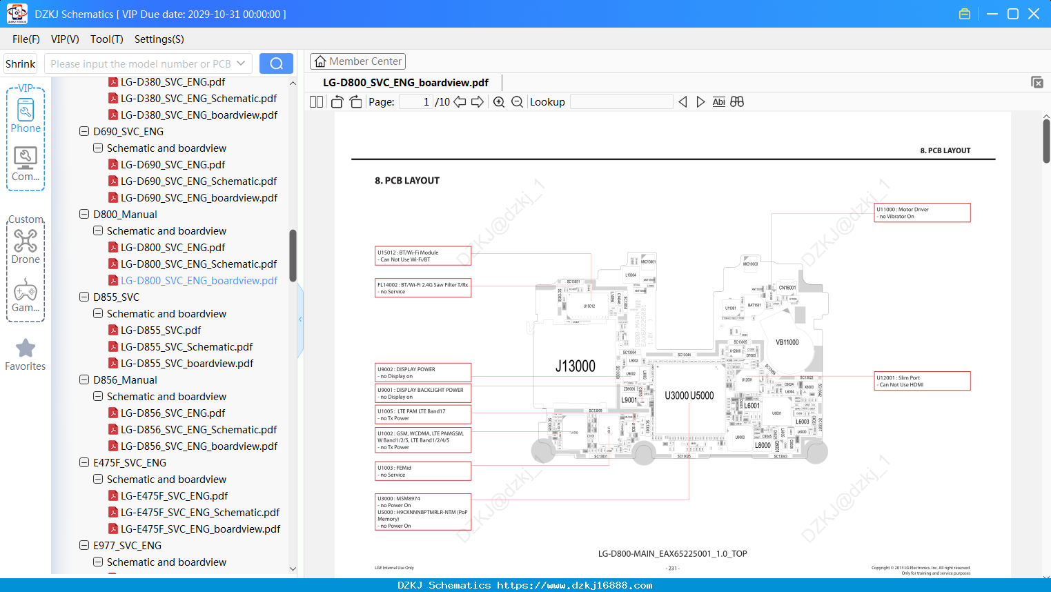Close the document tab panel icon
This screenshot has height=592, width=1051.
1037,82
